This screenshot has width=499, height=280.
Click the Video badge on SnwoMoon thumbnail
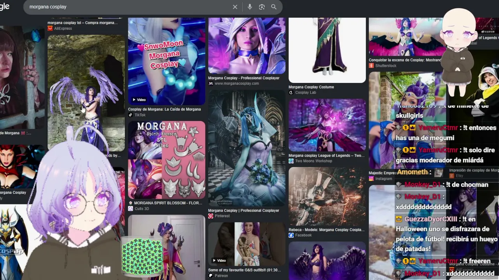click(x=139, y=100)
